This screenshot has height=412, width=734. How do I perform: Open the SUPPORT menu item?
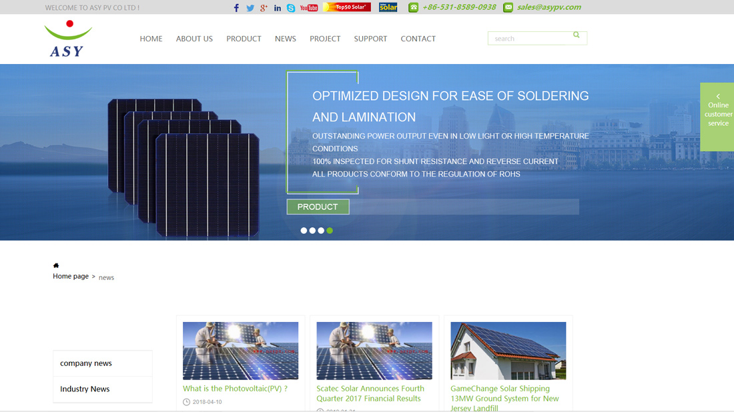point(370,39)
